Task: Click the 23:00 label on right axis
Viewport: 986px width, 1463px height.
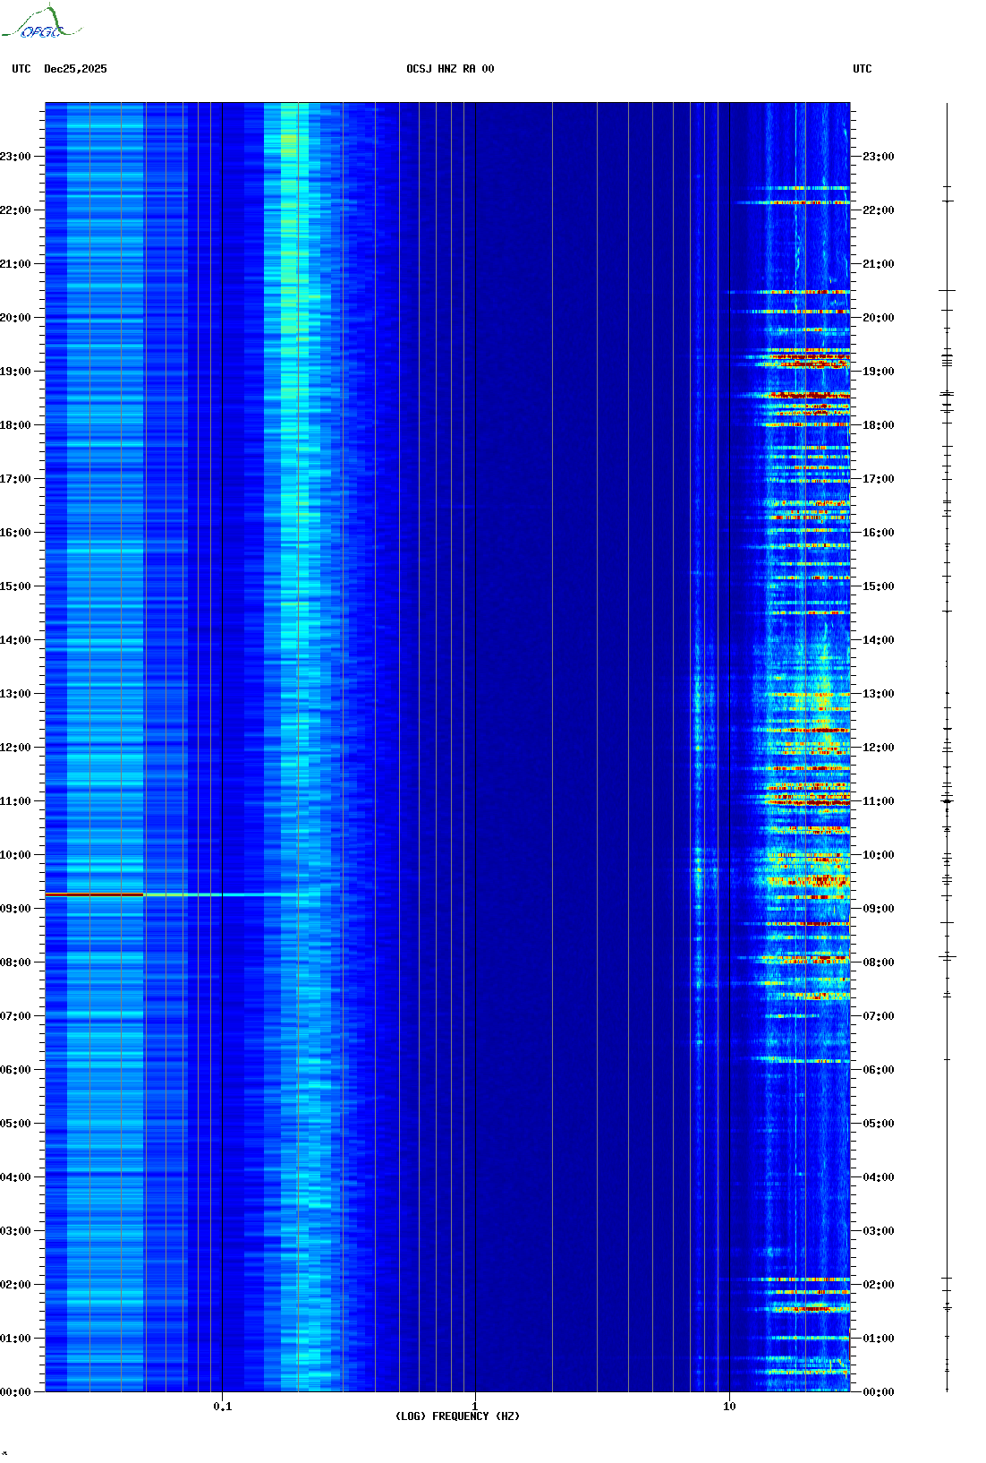Action: tap(879, 157)
